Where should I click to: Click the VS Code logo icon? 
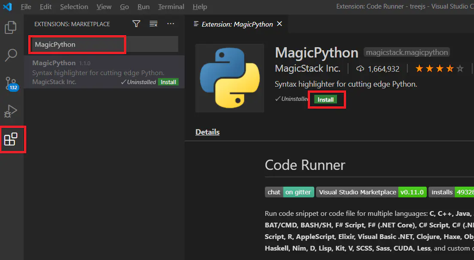click(x=8, y=7)
